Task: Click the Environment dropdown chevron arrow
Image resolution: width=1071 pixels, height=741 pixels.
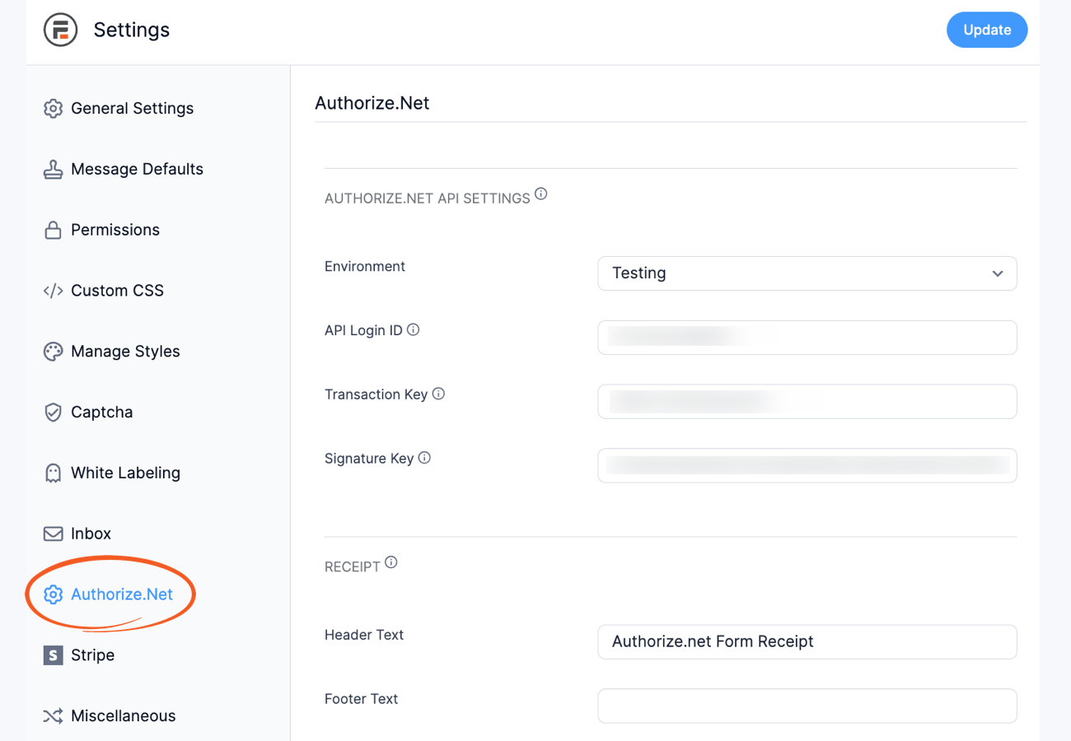Action: [998, 273]
